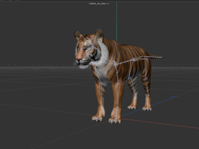Select the tiger's striped tail
This screenshot has width=199, height=149.
156,57
